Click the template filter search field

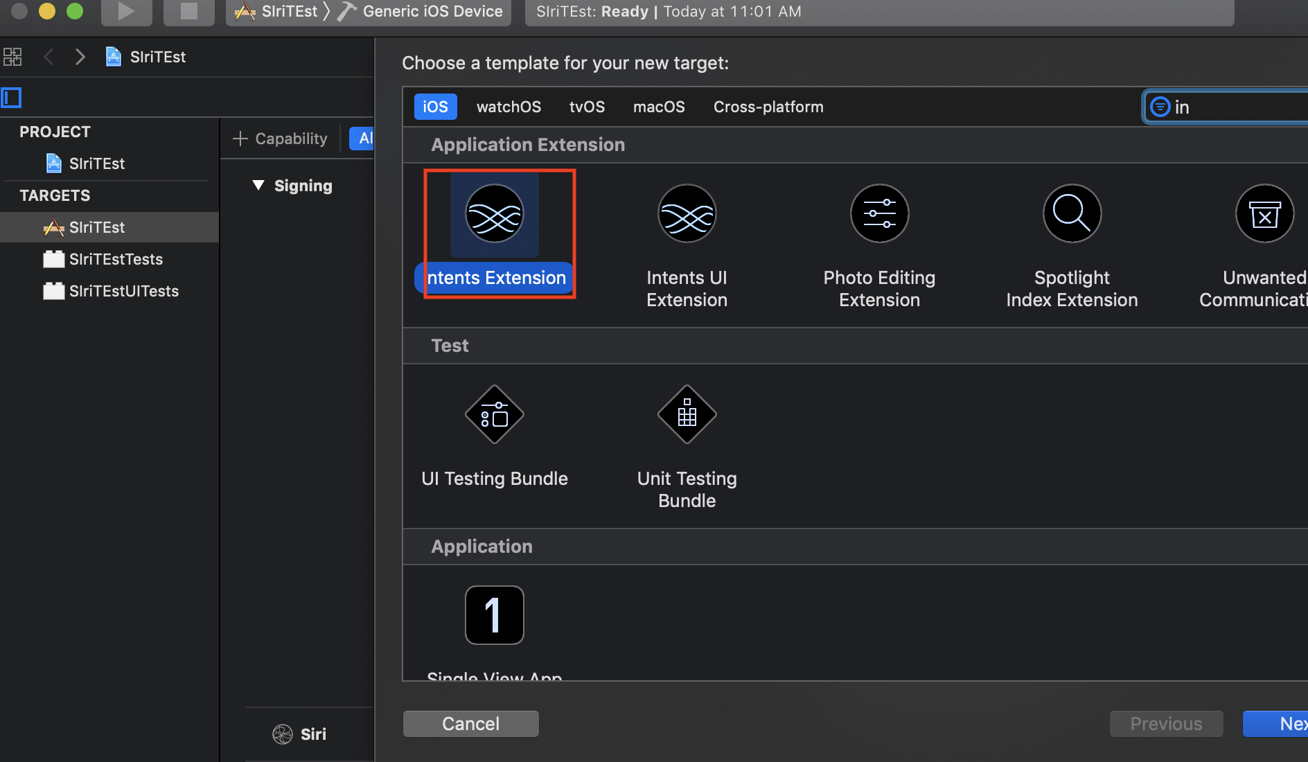click(1226, 107)
